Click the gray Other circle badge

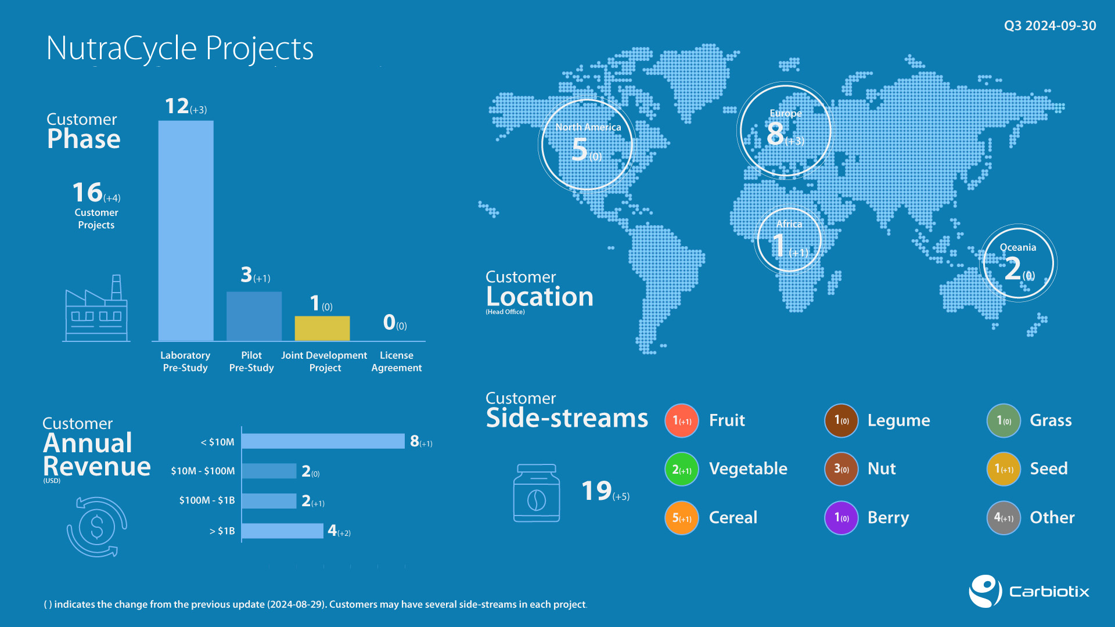[1003, 518]
